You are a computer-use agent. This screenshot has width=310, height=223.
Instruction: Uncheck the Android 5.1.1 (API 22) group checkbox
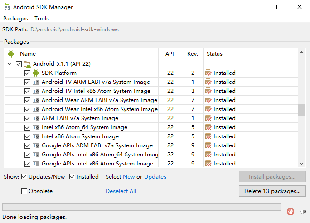[x=19, y=64]
